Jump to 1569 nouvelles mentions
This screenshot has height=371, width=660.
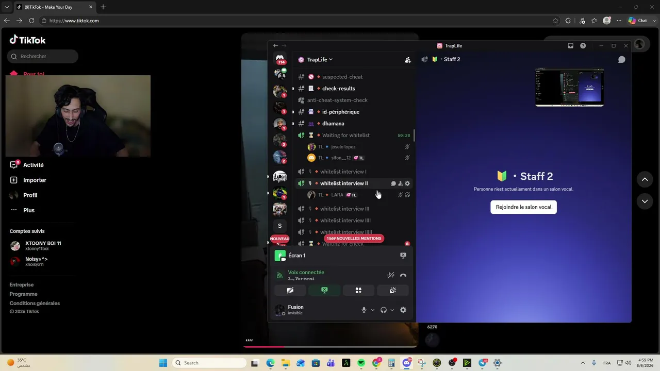354,239
